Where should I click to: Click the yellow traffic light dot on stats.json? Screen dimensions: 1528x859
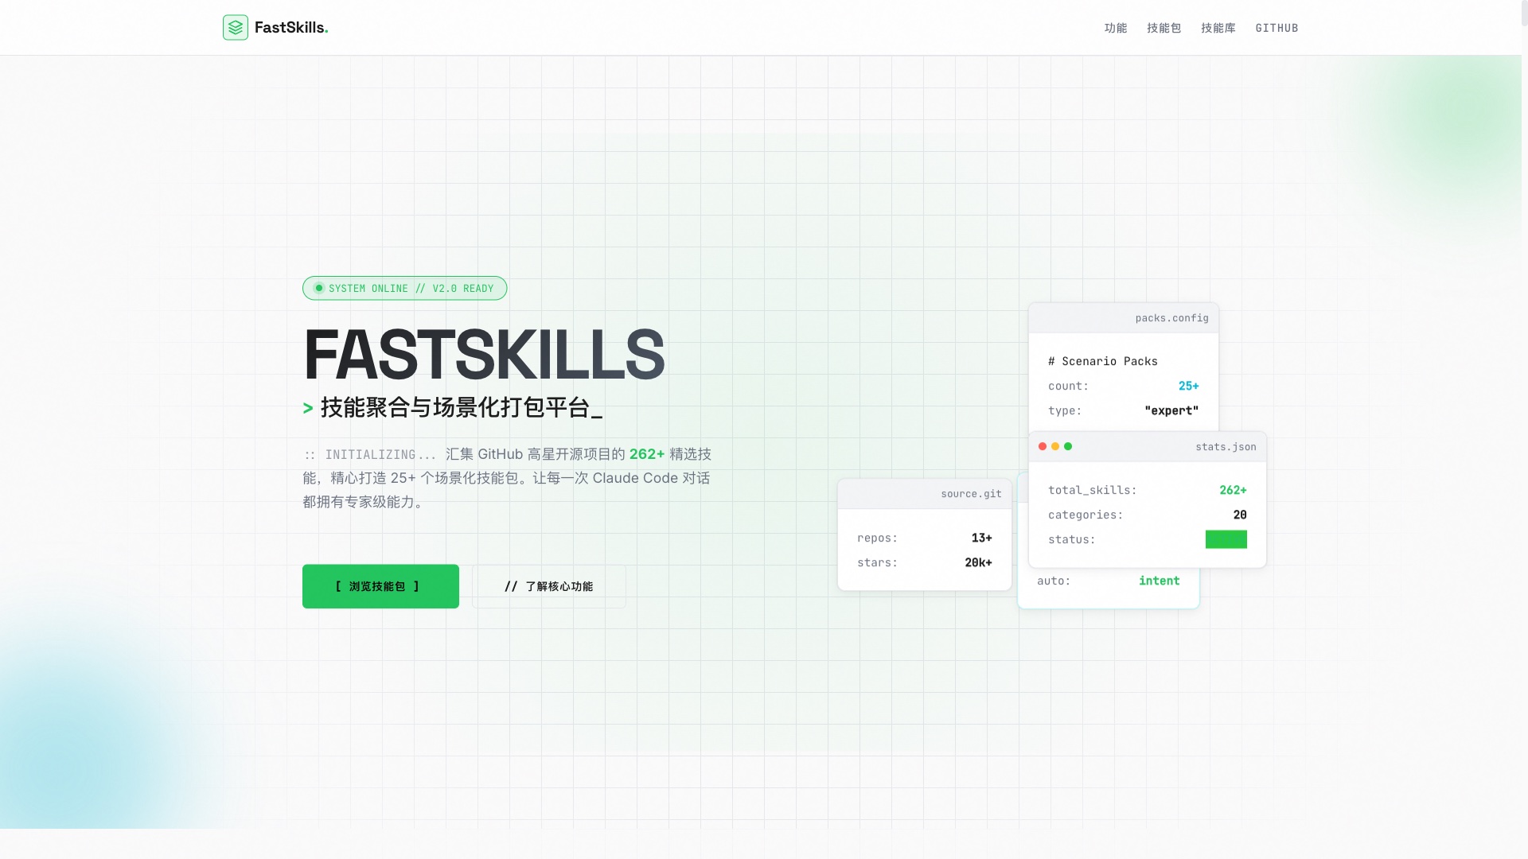coord(1055,446)
